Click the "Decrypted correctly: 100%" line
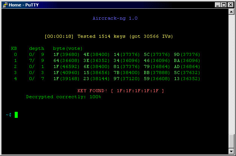Screen dimensions: 236x156 [x=63, y=97]
